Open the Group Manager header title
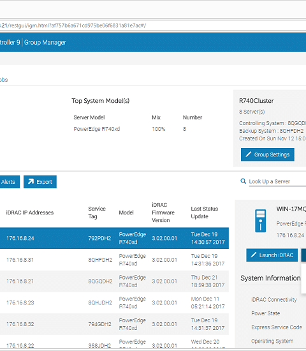 tap(45, 42)
